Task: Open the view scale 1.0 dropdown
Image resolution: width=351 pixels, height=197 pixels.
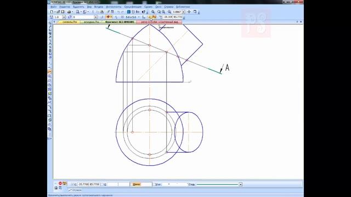Action: click(x=64, y=17)
